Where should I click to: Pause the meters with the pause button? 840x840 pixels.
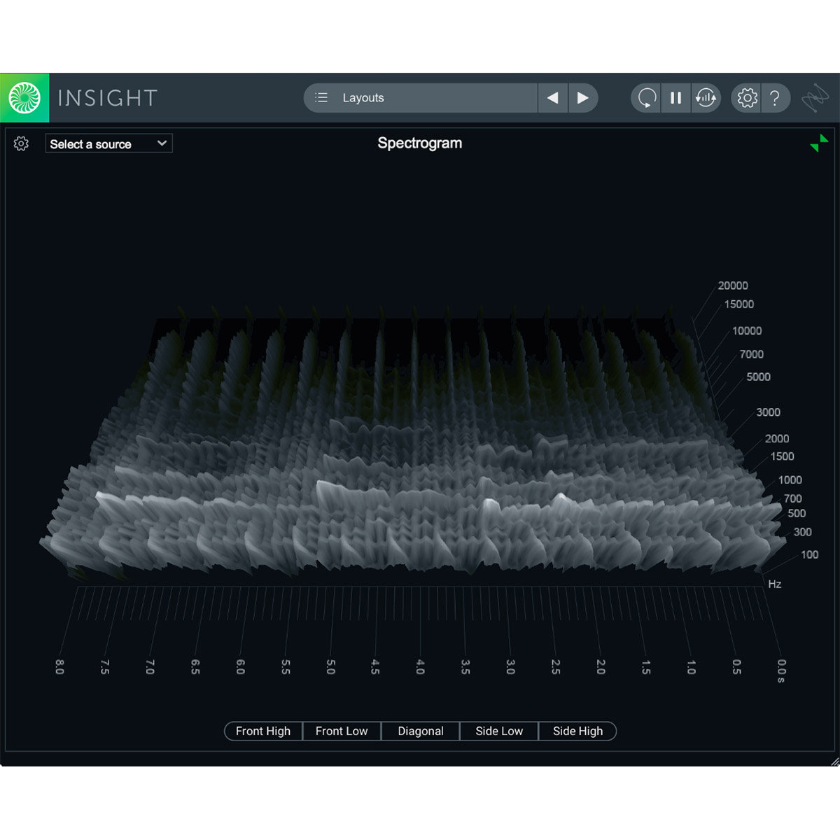675,97
